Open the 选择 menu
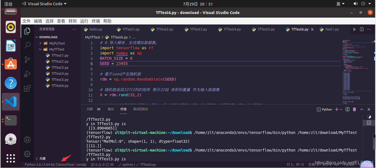The width and height of the screenshot is (376, 168). coord(50,21)
